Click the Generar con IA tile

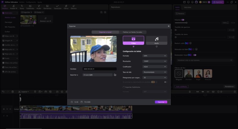[46, 20]
